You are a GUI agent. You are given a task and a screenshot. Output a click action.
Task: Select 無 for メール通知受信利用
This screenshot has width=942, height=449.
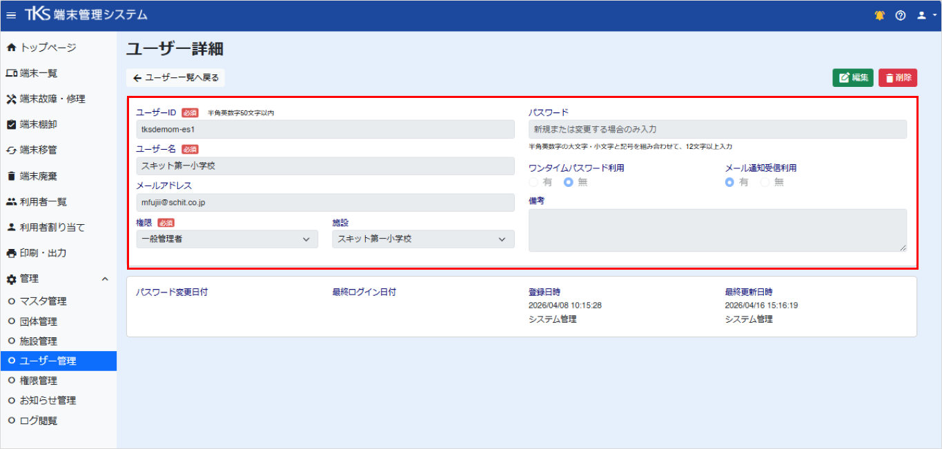[x=765, y=182]
